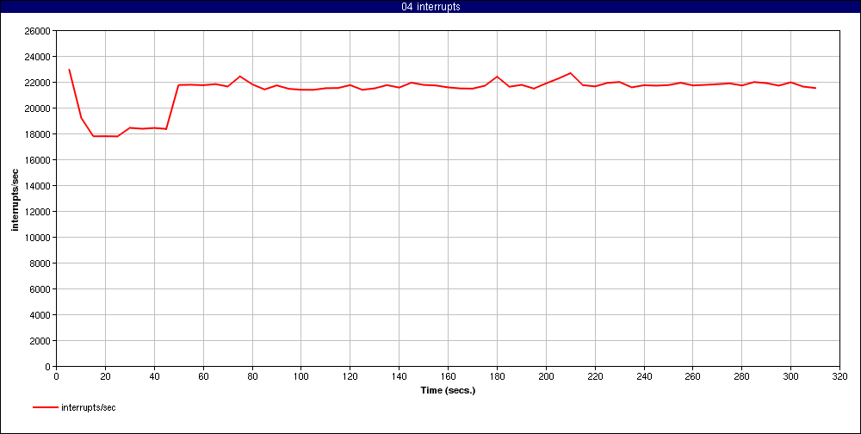Click the 20 tick on time axis
Image resolution: width=861 pixels, height=434 pixels.
(x=105, y=377)
